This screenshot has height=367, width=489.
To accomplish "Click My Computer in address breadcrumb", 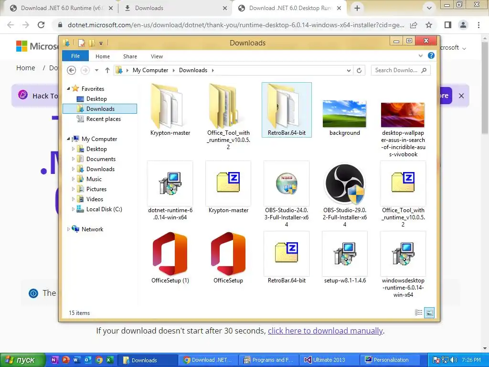I will (x=150, y=70).
